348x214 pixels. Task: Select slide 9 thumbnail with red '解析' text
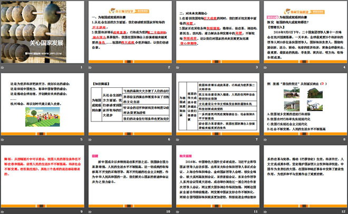(x=42, y=176)
